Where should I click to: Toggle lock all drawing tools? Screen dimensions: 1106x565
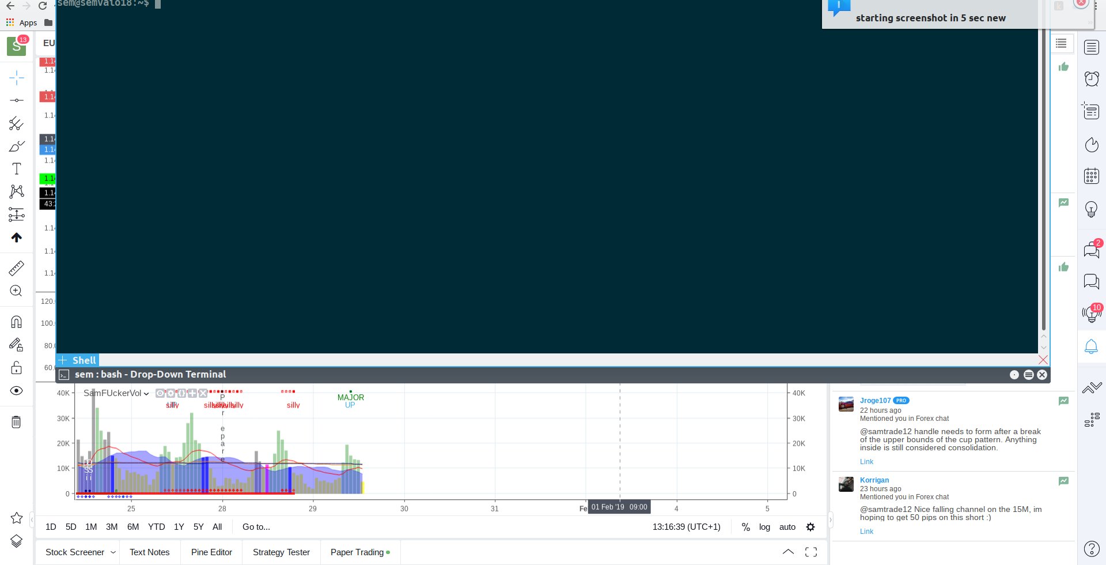16,368
